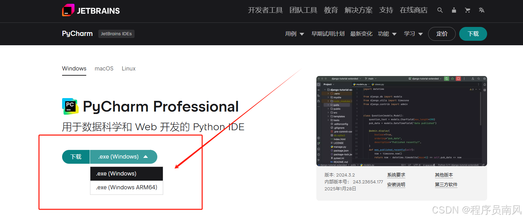
Task: Switch to the Linux tab
Action: (129, 68)
